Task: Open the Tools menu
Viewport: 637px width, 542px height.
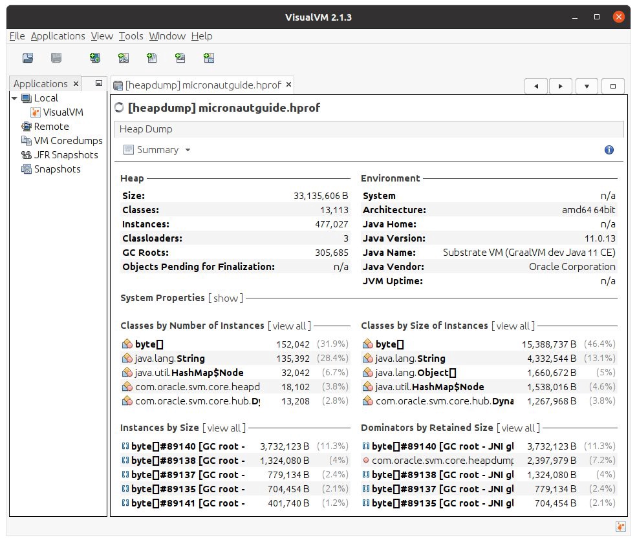Action: point(131,36)
